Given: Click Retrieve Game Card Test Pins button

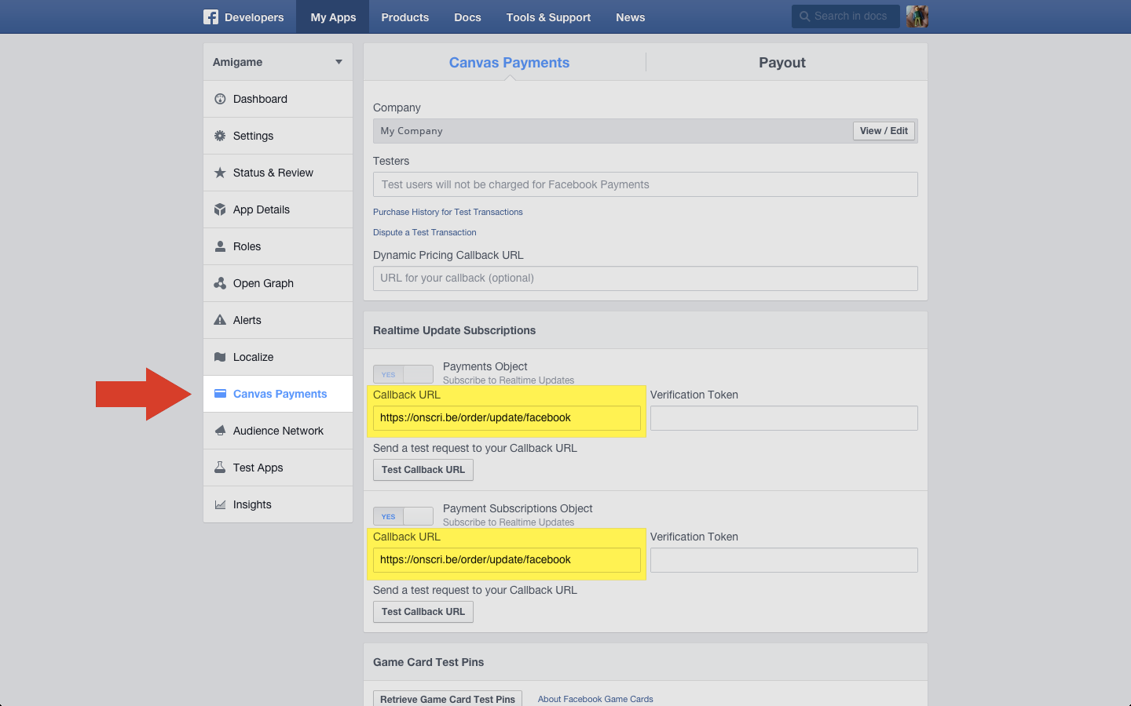Looking at the screenshot, I should pyautogui.click(x=448, y=699).
